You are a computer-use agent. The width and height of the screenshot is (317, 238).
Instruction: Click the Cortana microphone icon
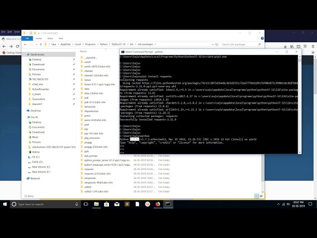click(77, 204)
